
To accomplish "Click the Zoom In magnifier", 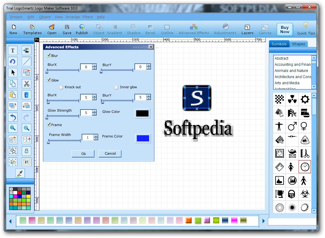I will click(13, 128).
